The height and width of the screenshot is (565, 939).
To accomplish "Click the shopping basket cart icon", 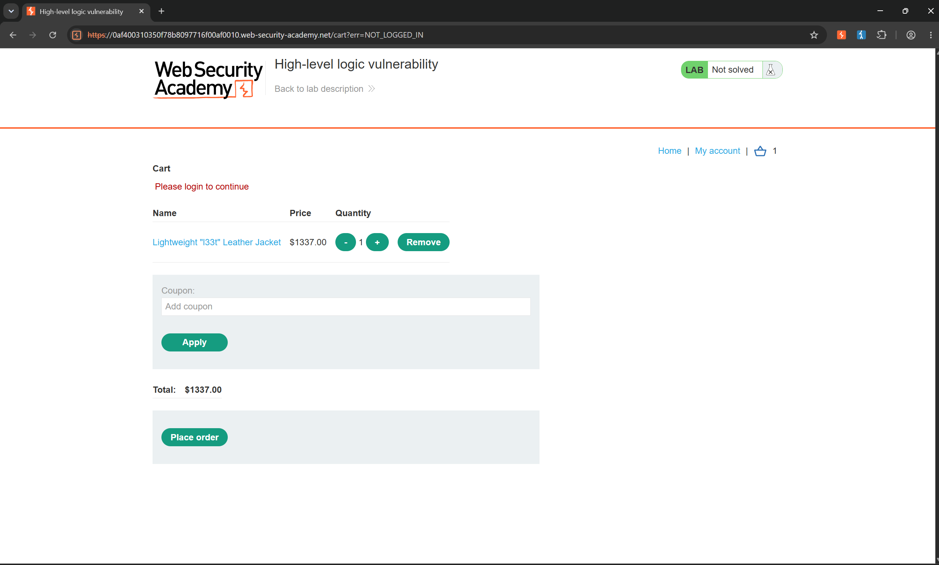I will coord(760,151).
